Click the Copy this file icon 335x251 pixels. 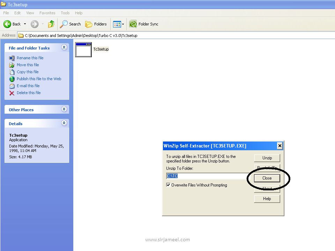12,72
